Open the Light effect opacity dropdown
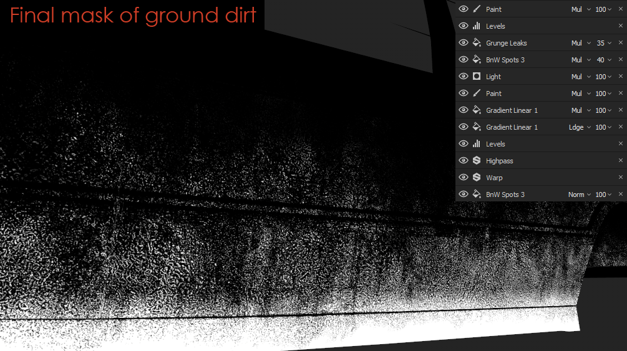This screenshot has width=627, height=351. [603, 76]
